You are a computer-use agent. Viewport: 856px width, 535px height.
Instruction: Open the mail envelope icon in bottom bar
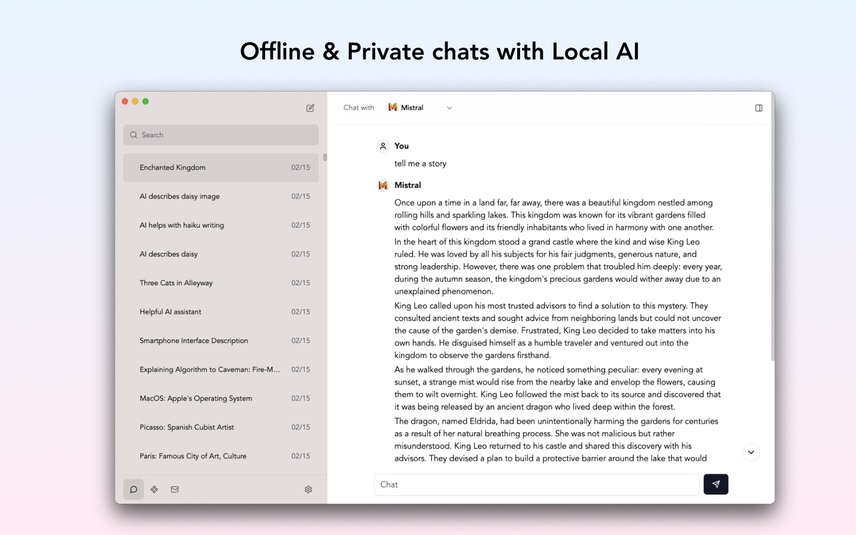point(175,489)
